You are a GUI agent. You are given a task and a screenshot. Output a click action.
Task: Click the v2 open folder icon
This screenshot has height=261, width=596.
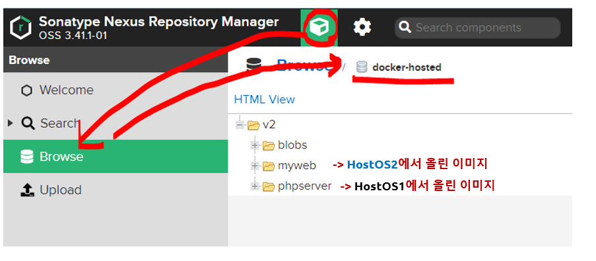pos(253,125)
